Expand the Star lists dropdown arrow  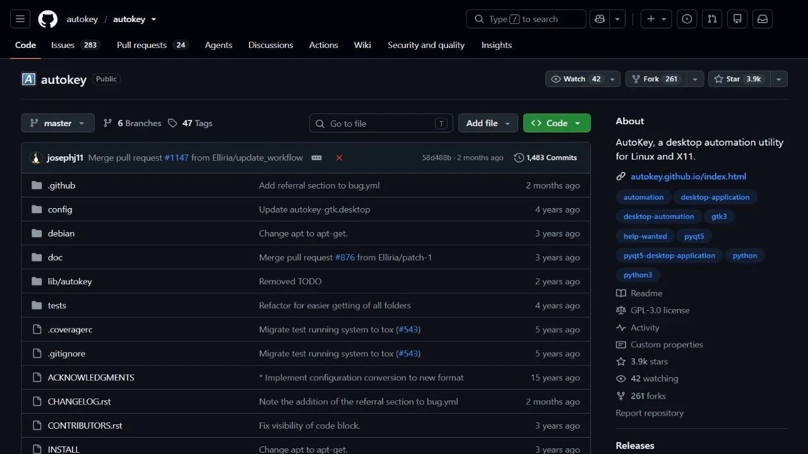tap(778, 79)
